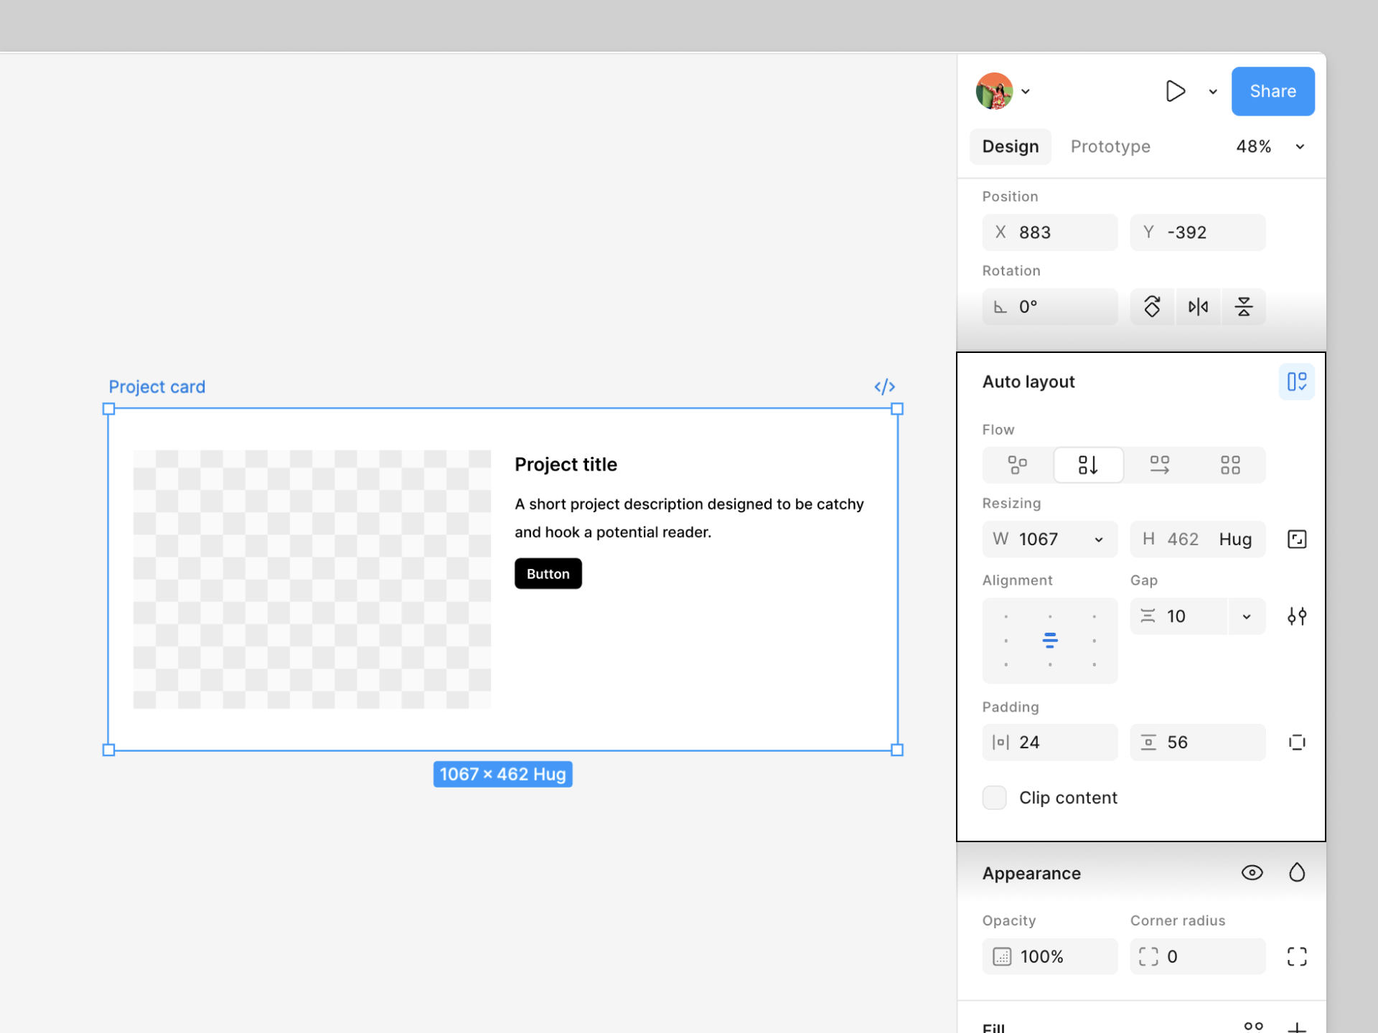
Task: Click the X position field 883
Action: [x=1049, y=232]
